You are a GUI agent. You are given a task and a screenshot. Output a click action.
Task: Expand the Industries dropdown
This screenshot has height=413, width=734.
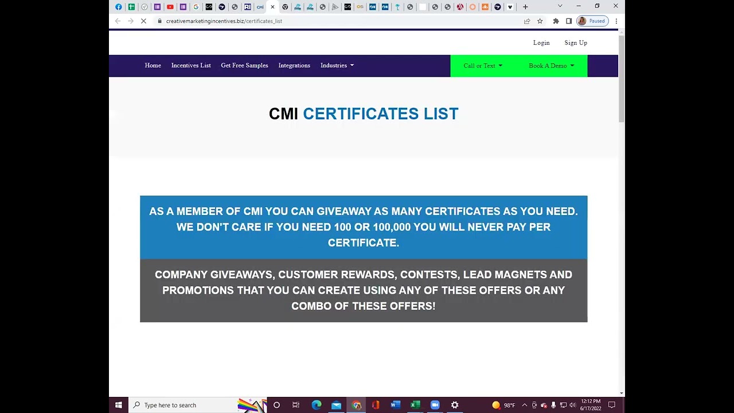(x=337, y=65)
